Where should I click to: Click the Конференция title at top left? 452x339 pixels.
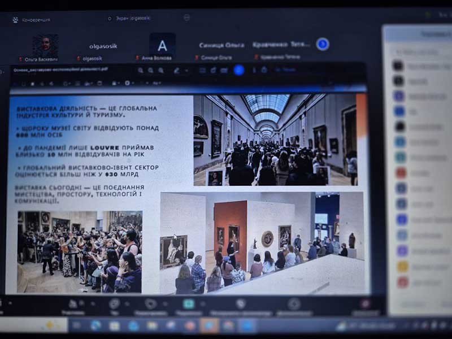click(36, 20)
